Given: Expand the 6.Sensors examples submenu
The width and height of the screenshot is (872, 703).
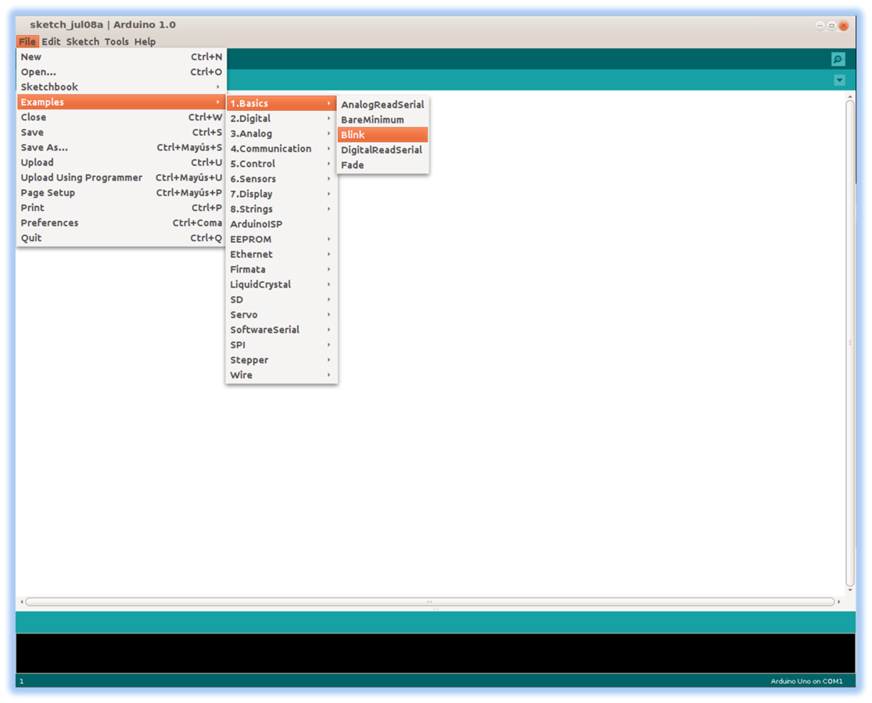Looking at the screenshot, I should tap(282, 178).
